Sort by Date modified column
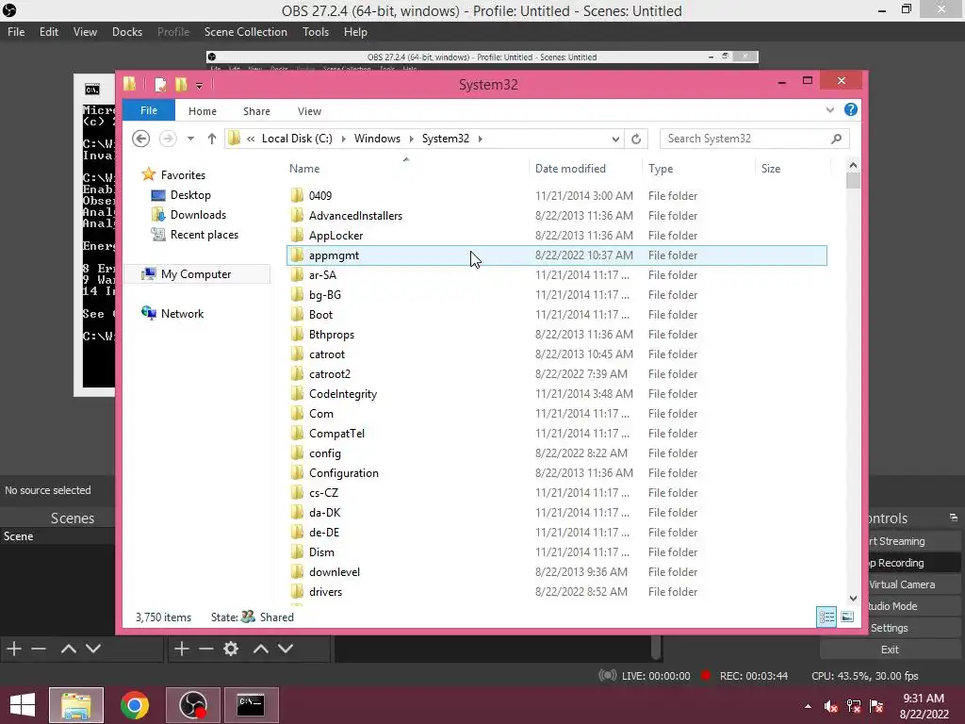Screen dimensions: 965x724 (x=584, y=169)
